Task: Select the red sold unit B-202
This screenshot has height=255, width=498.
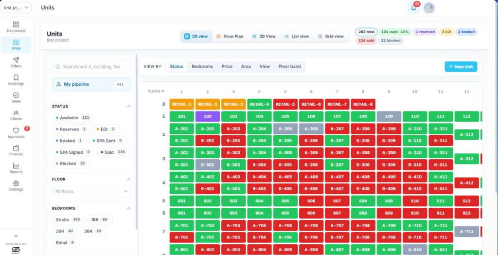Action: point(207,141)
